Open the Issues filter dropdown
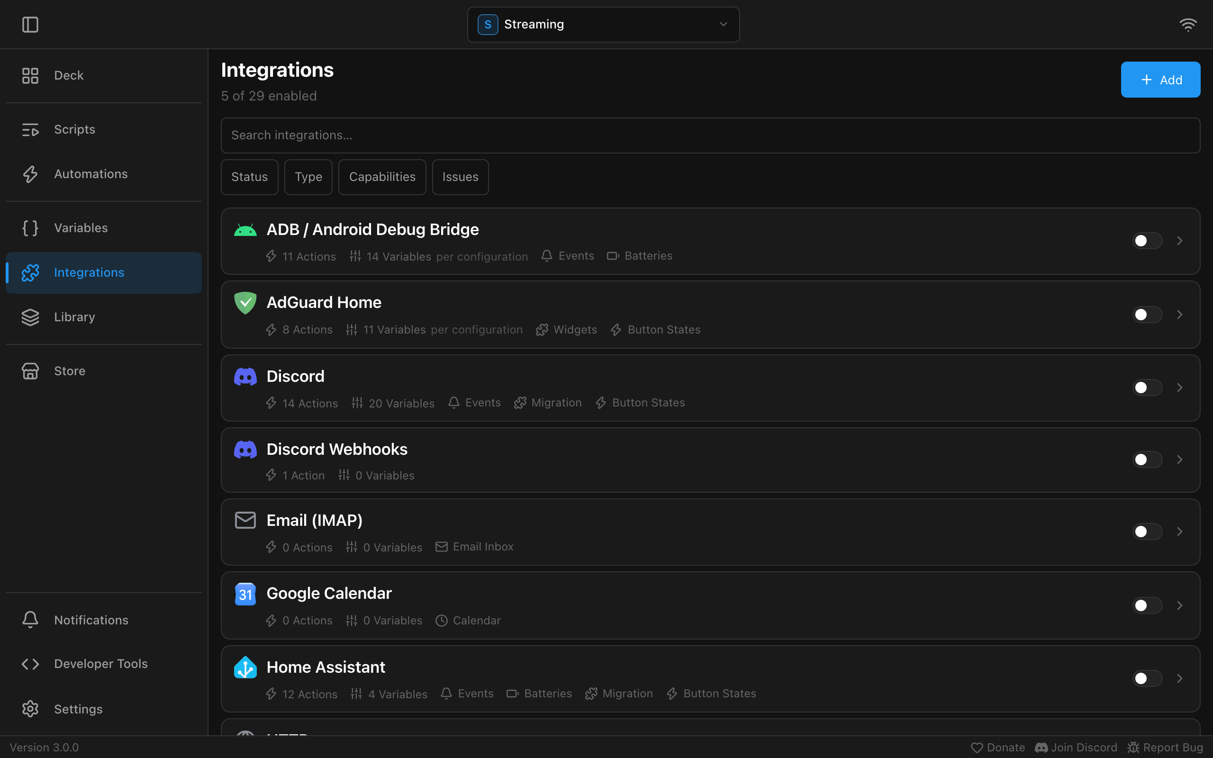 tap(460, 177)
